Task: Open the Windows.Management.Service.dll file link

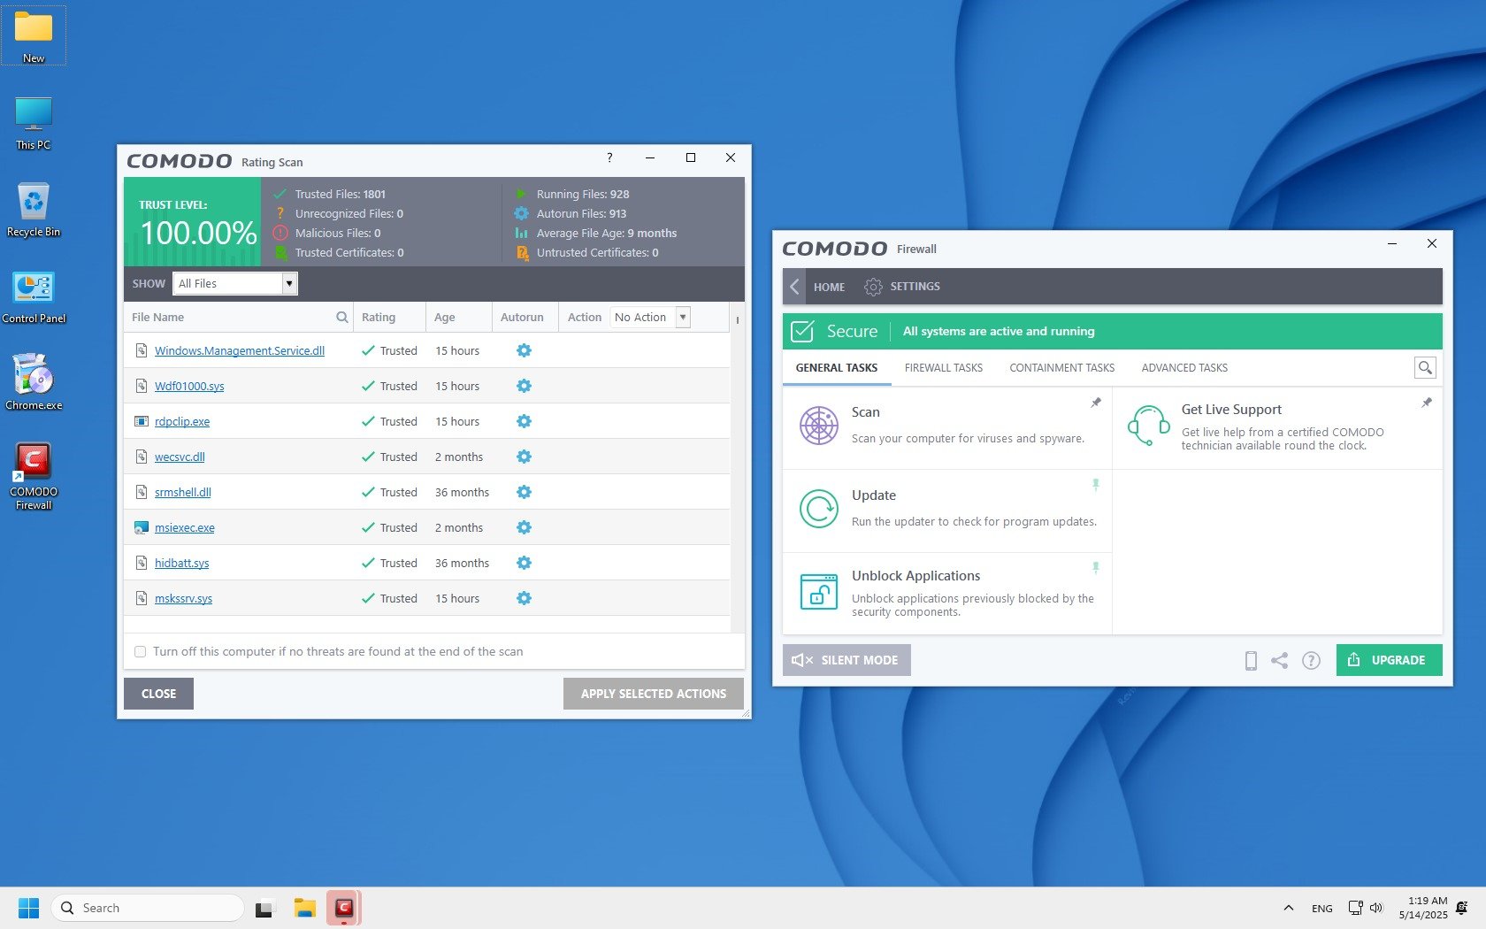Action: [x=239, y=351]
